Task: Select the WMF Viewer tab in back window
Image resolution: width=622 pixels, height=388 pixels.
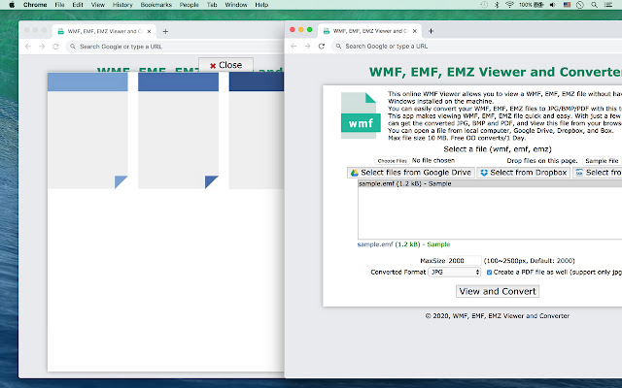Action: pyautogui.click(x=104, y=31)
